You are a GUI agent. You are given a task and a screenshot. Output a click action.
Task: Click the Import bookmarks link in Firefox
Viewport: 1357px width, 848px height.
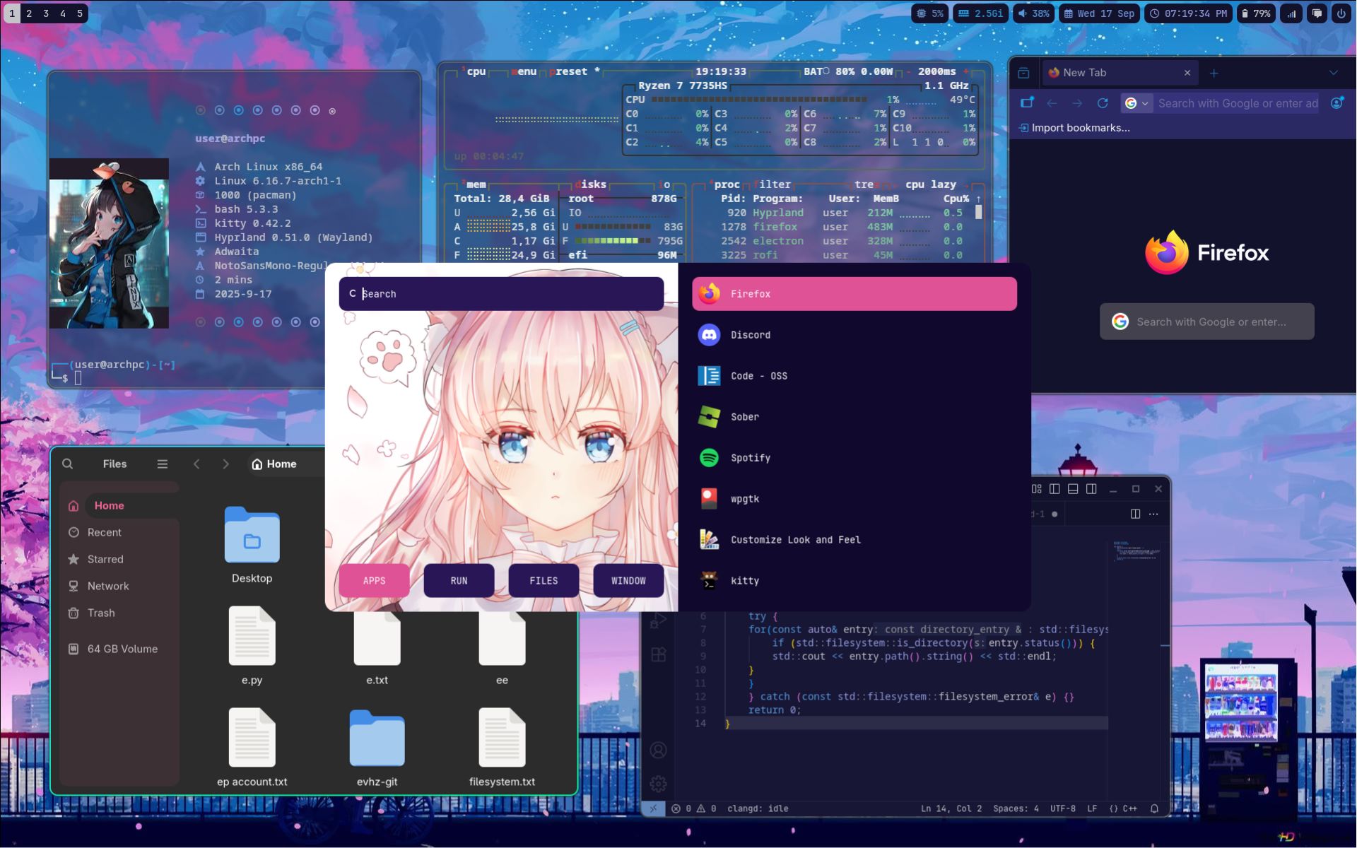coord(1074,128)
